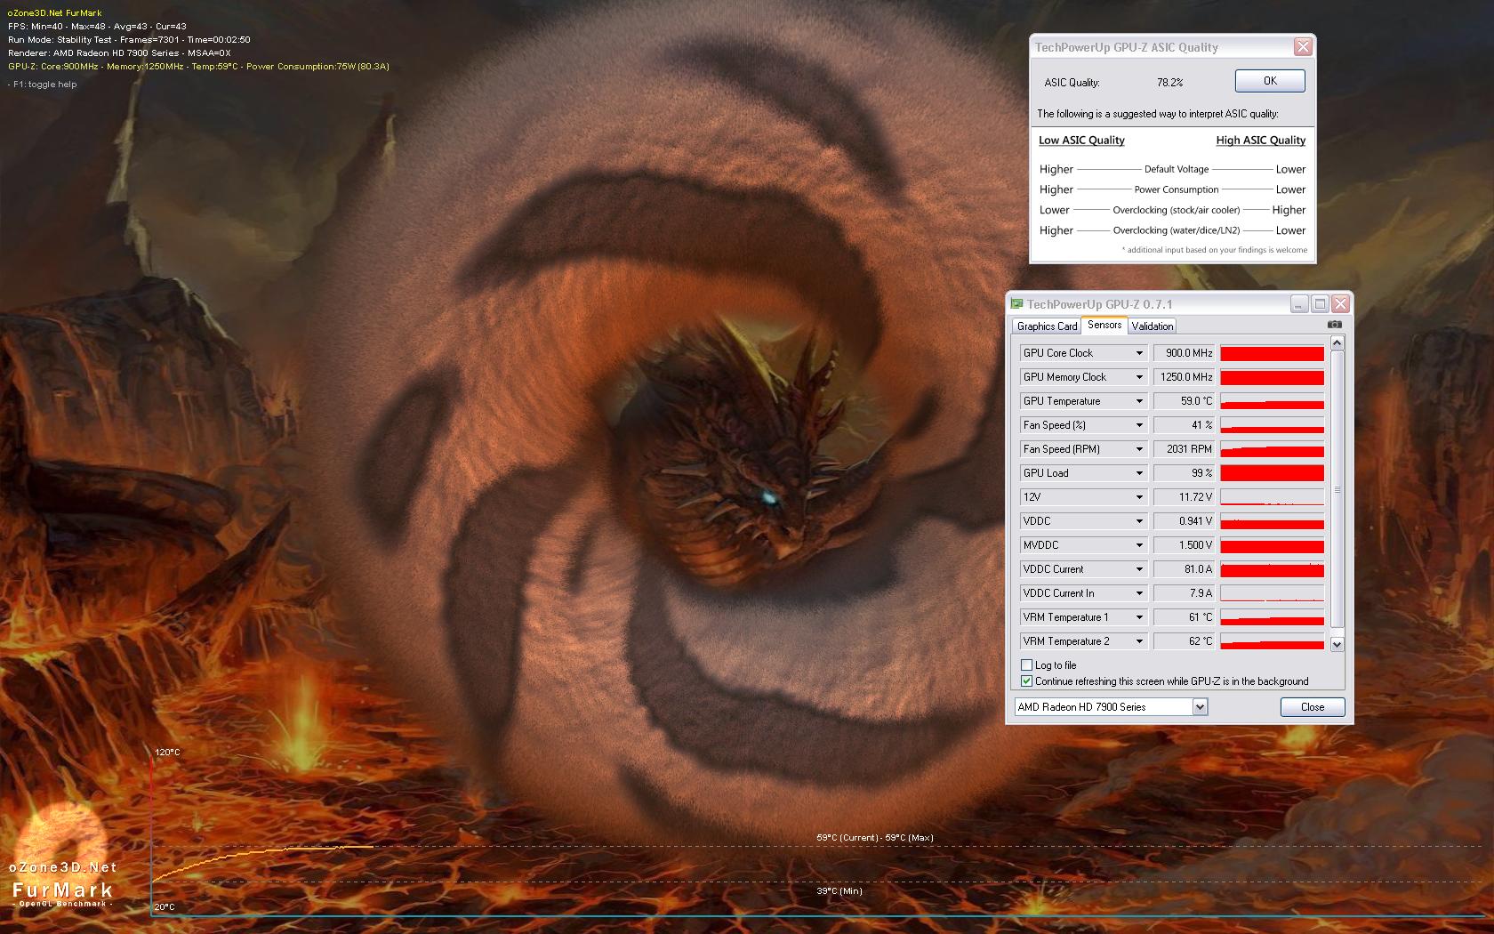The height and width of the screenshot is (934, 1494).
Task: Click the 59.0 °C temperature value
Action: point(1184,401)
